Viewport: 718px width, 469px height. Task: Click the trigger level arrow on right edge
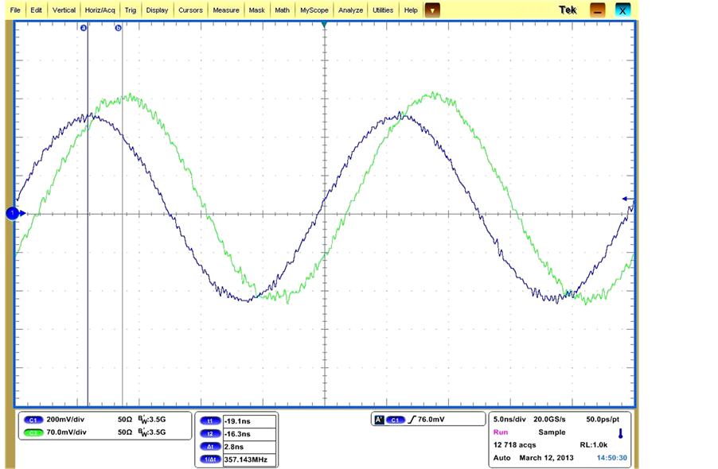coord(627,199)
